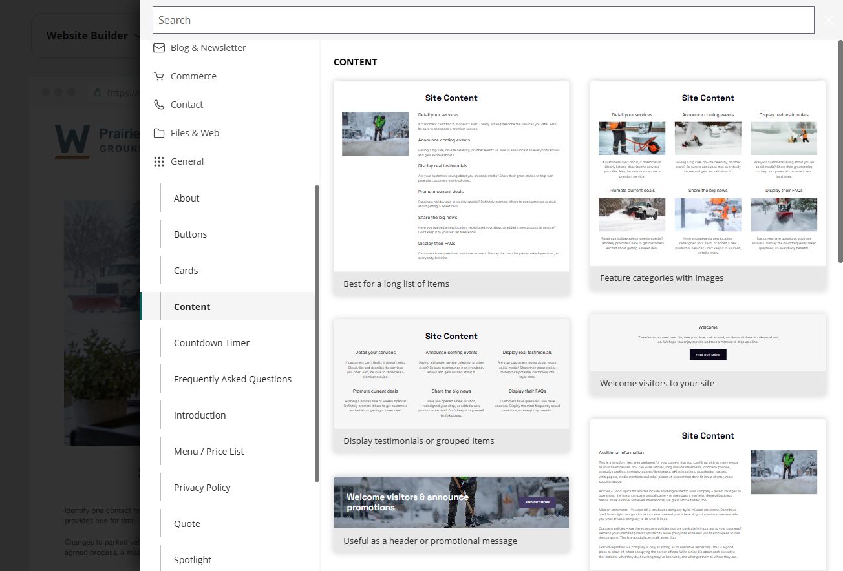The image size is (843, 571).
Task: Choose 'Feature categories with images' layout
Action: pyautogui.click(x=708, y=185)
